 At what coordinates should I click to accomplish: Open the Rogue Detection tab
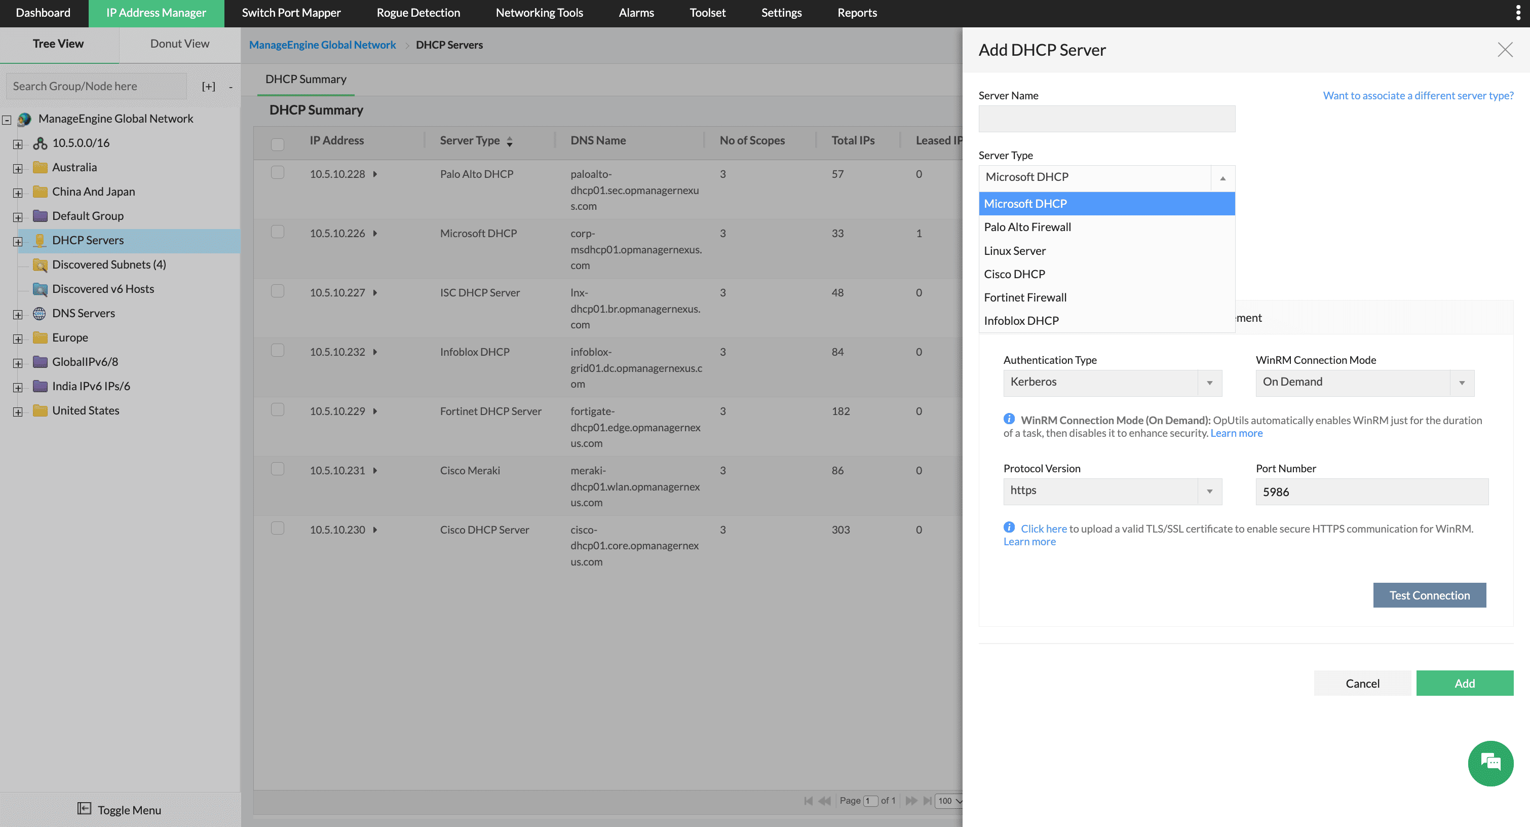pyautogui.click(x=418, y=13)
